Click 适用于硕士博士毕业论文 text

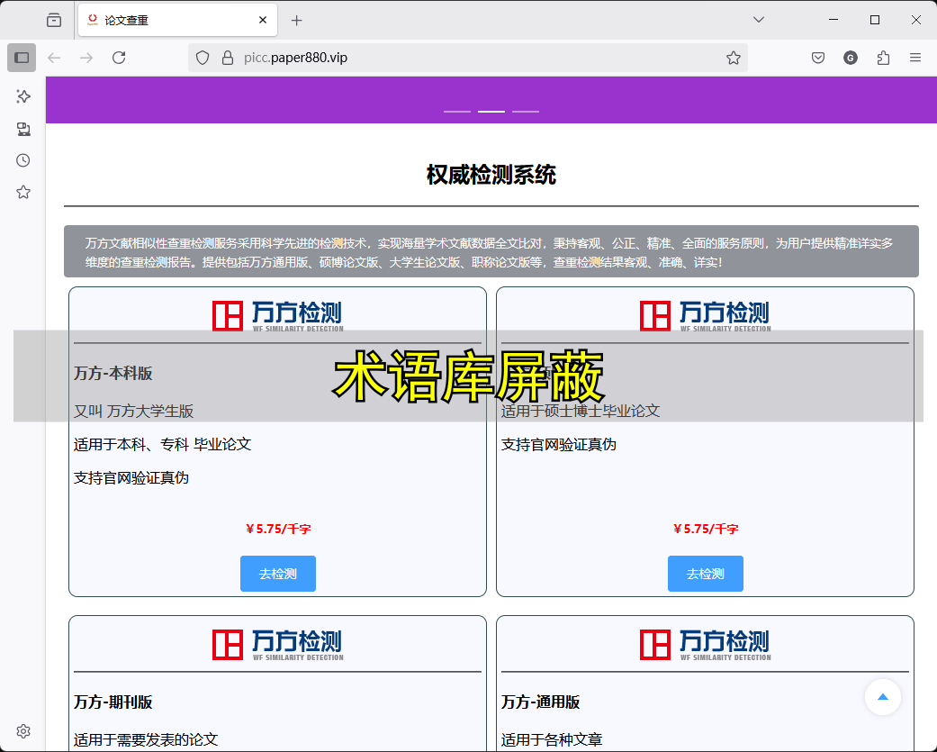click(581, 412)
